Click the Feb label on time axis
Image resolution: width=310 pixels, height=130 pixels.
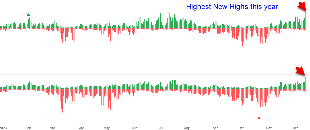(x=28, y=128)
